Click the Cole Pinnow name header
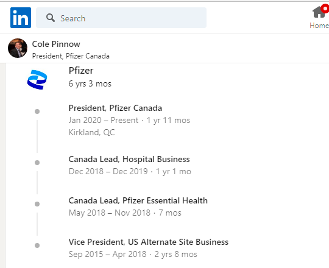The height and width of the screenshot is (268, 329). [56, 44]
